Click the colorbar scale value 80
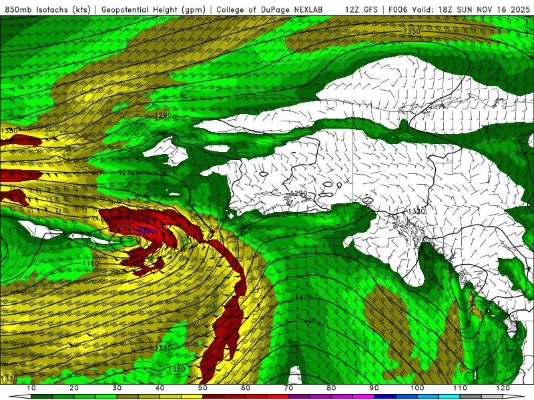 tap(331, 388)
